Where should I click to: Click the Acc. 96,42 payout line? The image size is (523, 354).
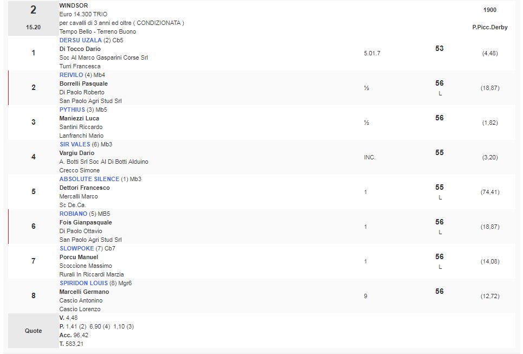click(x=74, y=335)
